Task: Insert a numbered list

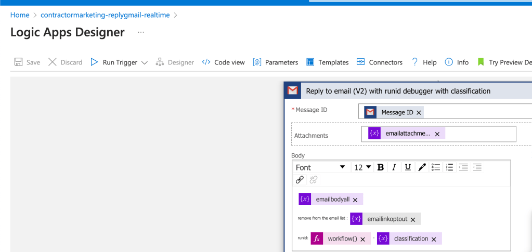Action: click(x=449, y=167)
